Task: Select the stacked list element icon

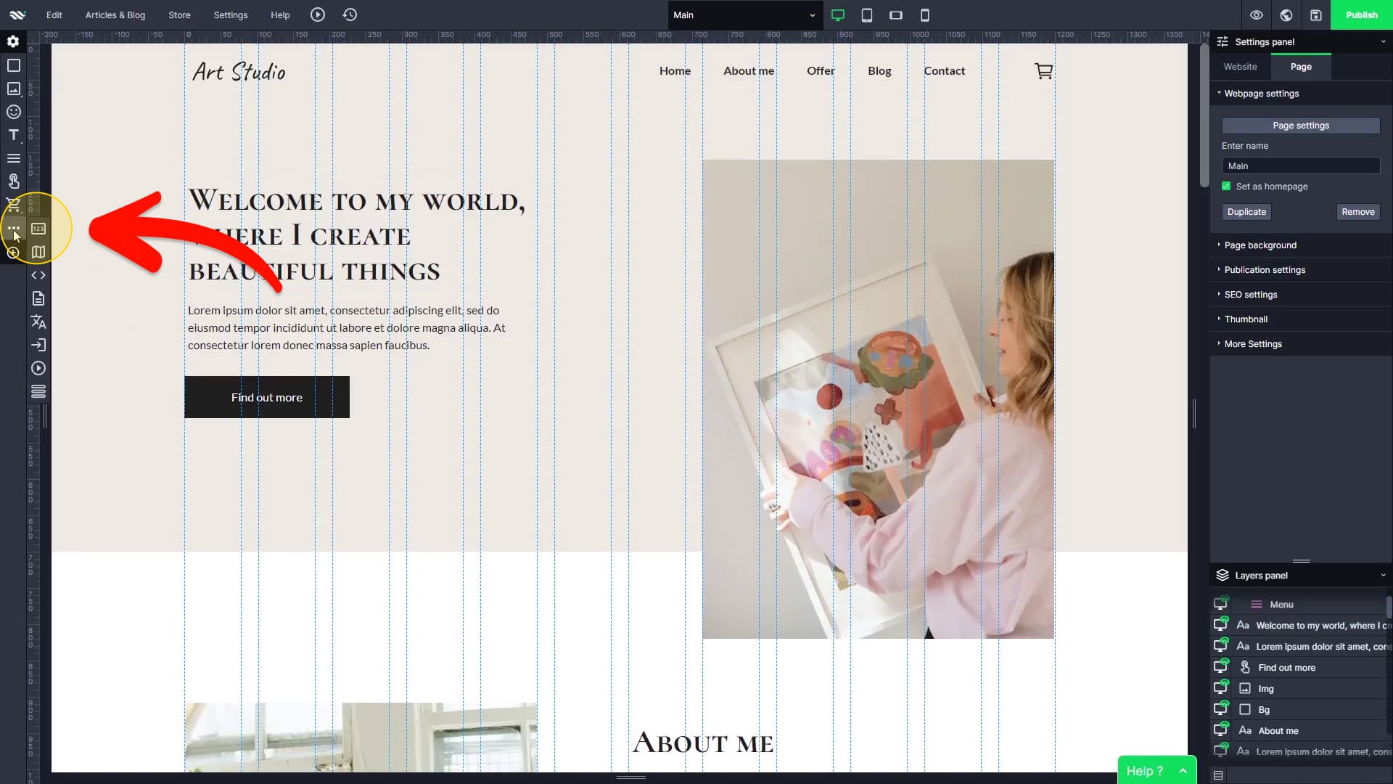Action: [x=38, y=391]
